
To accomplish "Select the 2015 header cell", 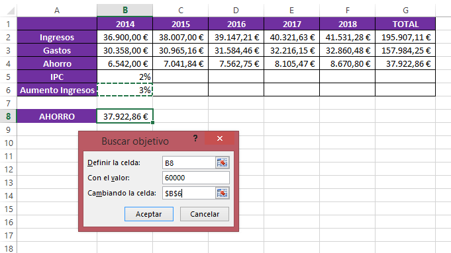I will pyautogui.click(x=181, y=24).
